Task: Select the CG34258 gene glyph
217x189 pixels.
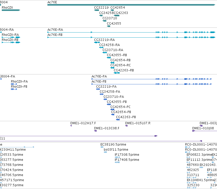Action: (101, 15)
